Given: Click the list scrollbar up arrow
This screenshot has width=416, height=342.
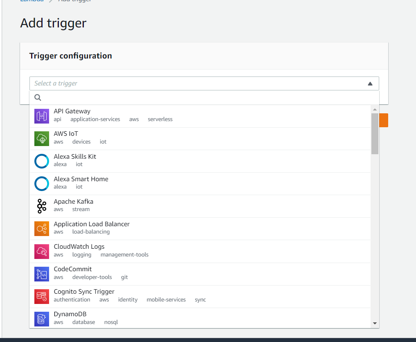Looking at the screenshot, I should (x=375, y=110).
